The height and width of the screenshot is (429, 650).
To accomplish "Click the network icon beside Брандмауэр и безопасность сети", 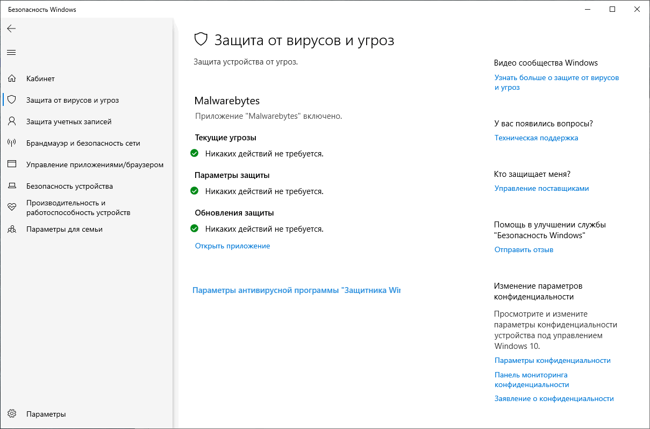I will (x=11, y=142).
